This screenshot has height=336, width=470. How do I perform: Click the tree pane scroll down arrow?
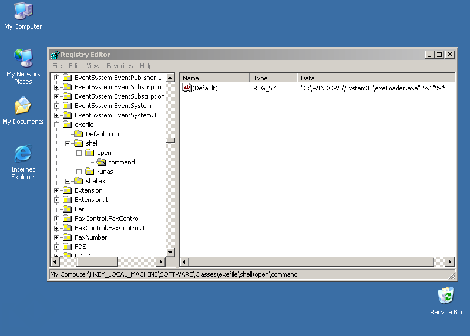[x=170, y=253]
